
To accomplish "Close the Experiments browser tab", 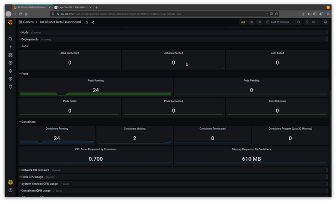I will (x=91, y=7).
